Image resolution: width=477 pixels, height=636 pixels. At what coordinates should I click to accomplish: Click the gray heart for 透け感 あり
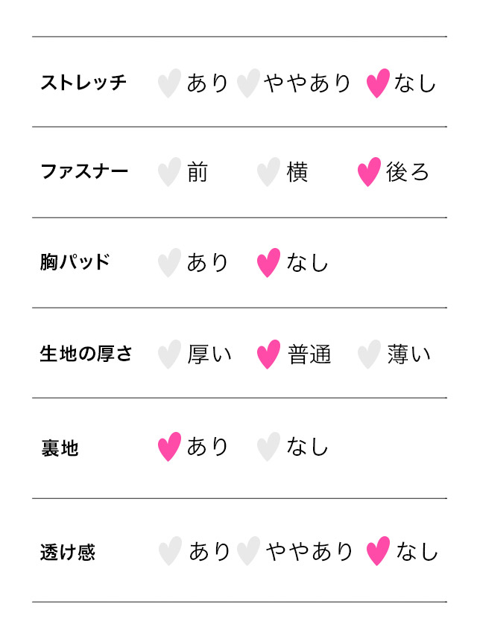170,551
